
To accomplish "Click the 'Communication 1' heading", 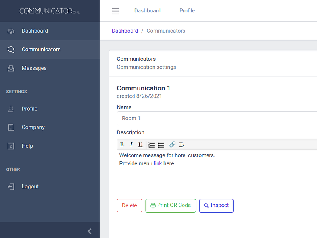I will (x=144, y=88).
